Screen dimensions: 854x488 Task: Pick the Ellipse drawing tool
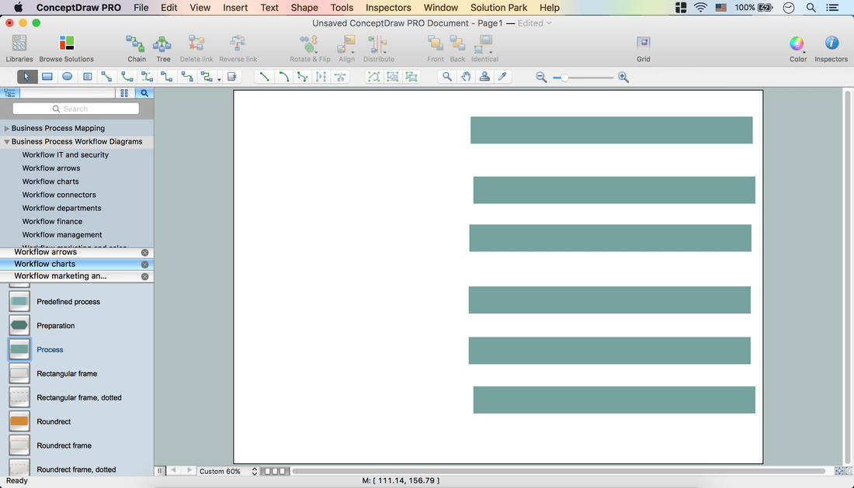68,77
